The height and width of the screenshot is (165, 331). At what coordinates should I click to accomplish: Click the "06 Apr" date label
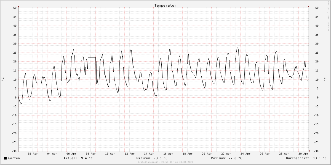point(71,154)
